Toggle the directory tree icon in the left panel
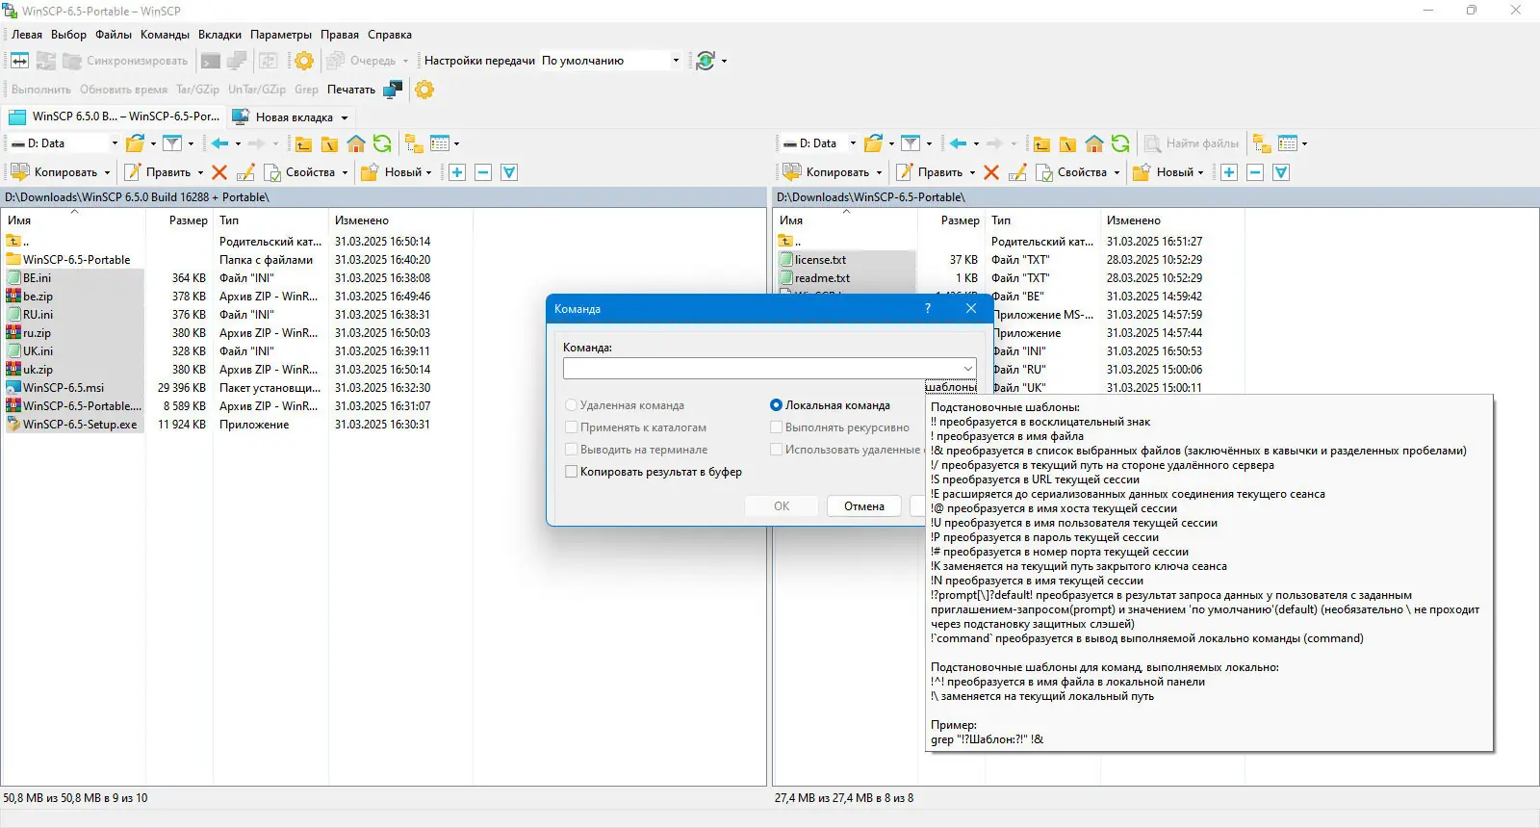Screen dimensions: 1540x828 414,143
